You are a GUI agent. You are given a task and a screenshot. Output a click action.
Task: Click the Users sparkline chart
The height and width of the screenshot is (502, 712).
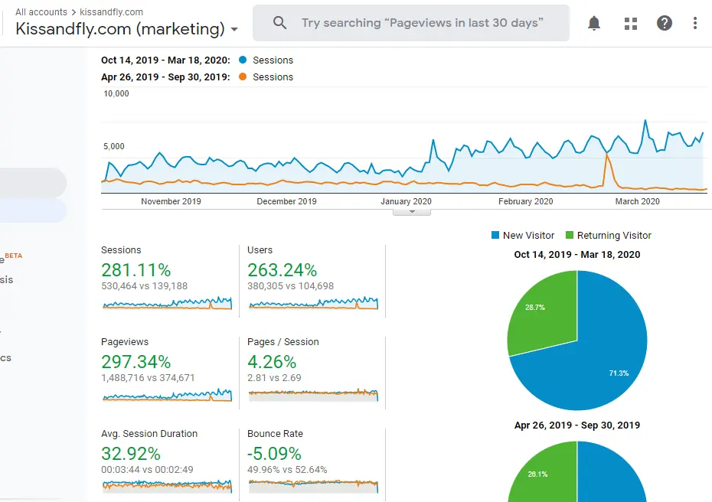coord(313,303)
